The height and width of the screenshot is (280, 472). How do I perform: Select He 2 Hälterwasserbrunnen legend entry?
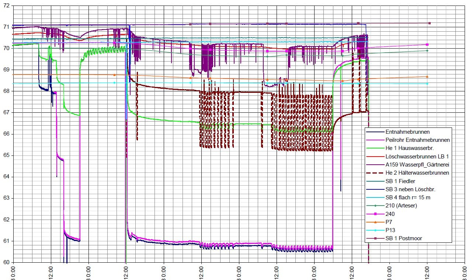pos(417,173)
